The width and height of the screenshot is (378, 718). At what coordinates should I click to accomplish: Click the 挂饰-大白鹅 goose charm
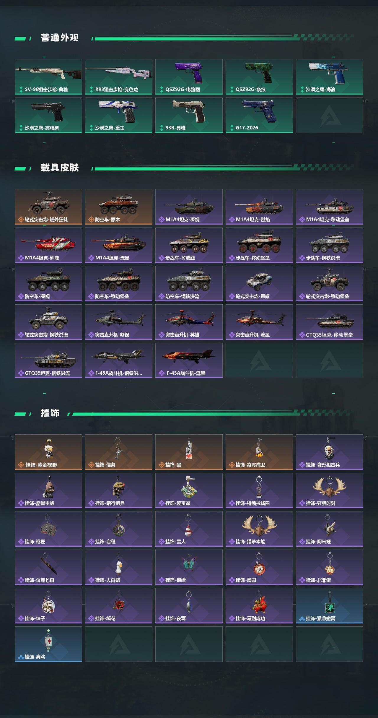click(x=119, y=567)
